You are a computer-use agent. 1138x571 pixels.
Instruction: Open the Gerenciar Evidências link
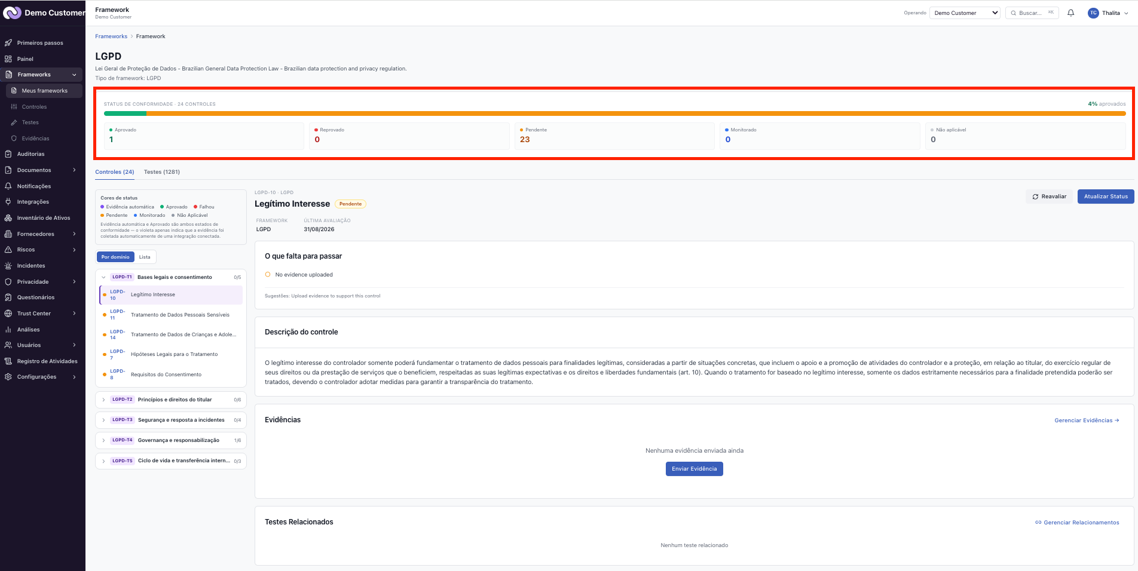[1087, 420]
